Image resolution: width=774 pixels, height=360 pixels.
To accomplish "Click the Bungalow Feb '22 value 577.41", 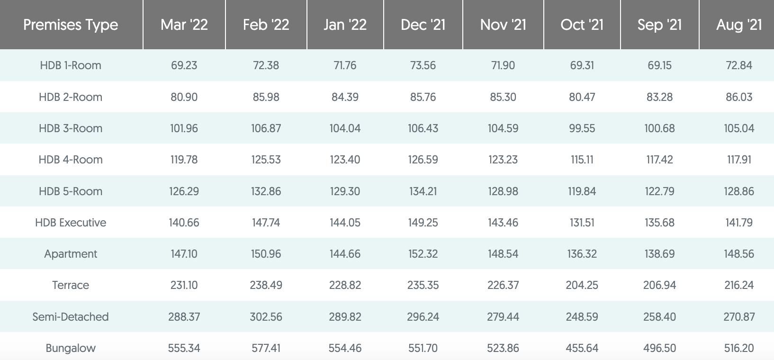I will pos(266,348).
